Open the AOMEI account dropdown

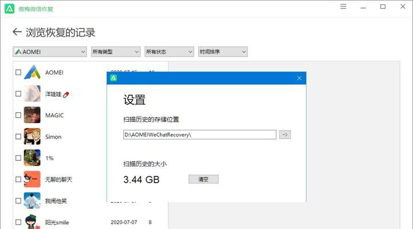(50, 52)
